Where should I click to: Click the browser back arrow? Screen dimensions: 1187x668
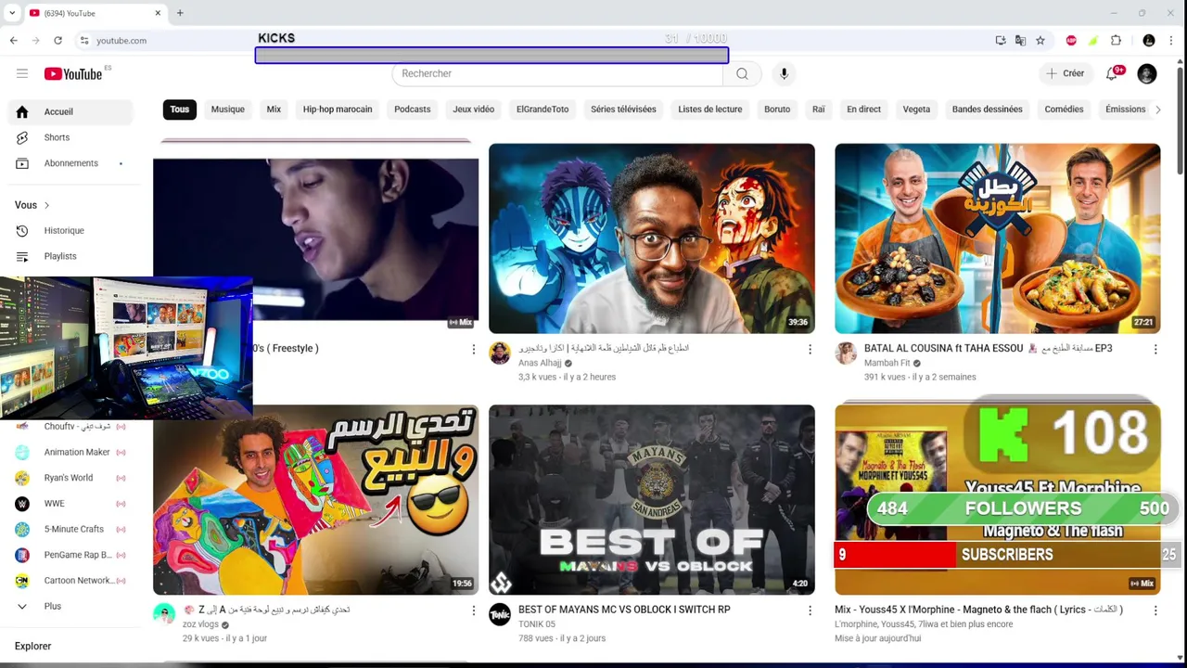pyautogui.click(x=13, y=40)
